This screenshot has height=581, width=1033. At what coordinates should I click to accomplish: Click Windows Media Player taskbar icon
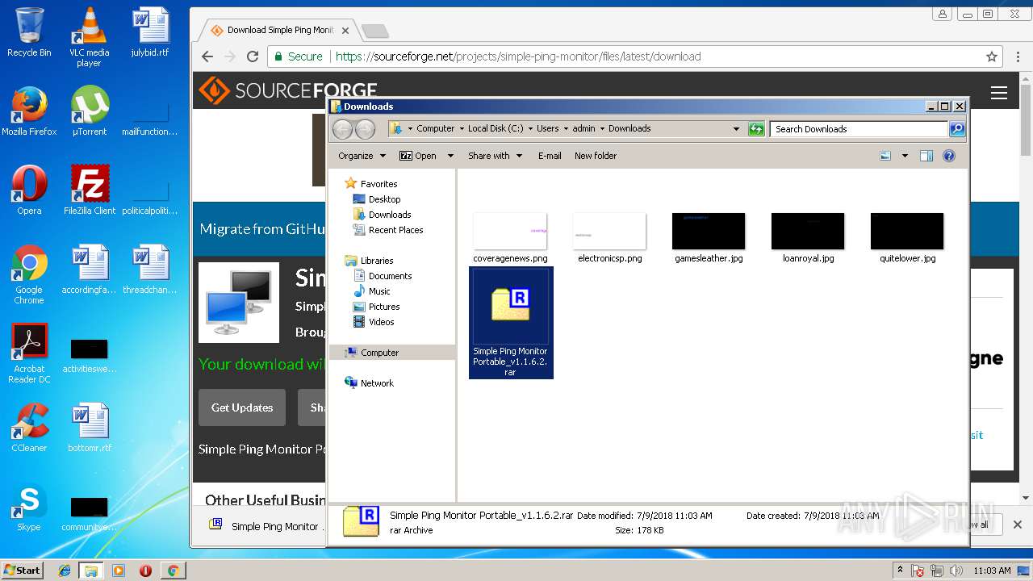(119, 571)
